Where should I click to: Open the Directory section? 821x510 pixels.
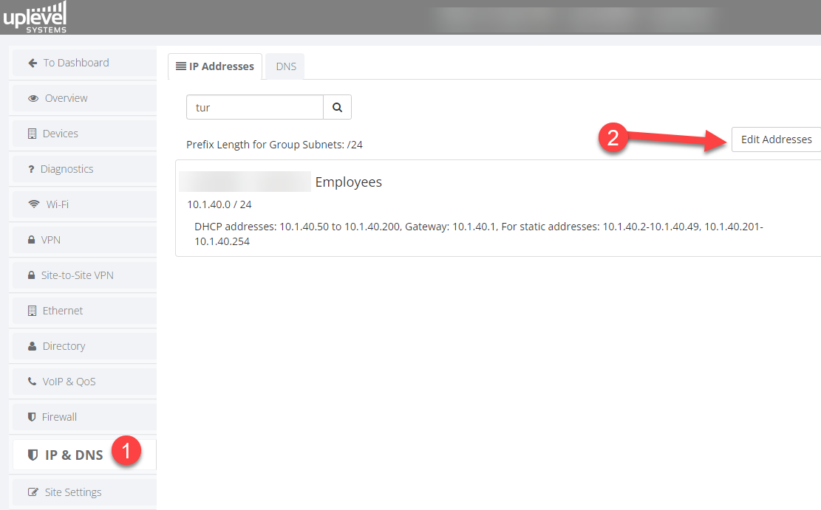click(x=84, y=345)
